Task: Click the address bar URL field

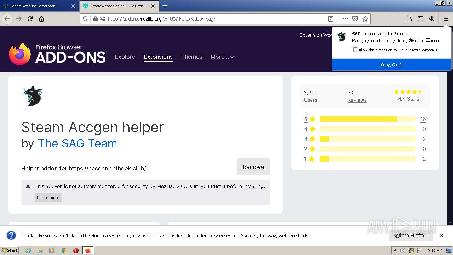Action: click(x=216, y=19)
